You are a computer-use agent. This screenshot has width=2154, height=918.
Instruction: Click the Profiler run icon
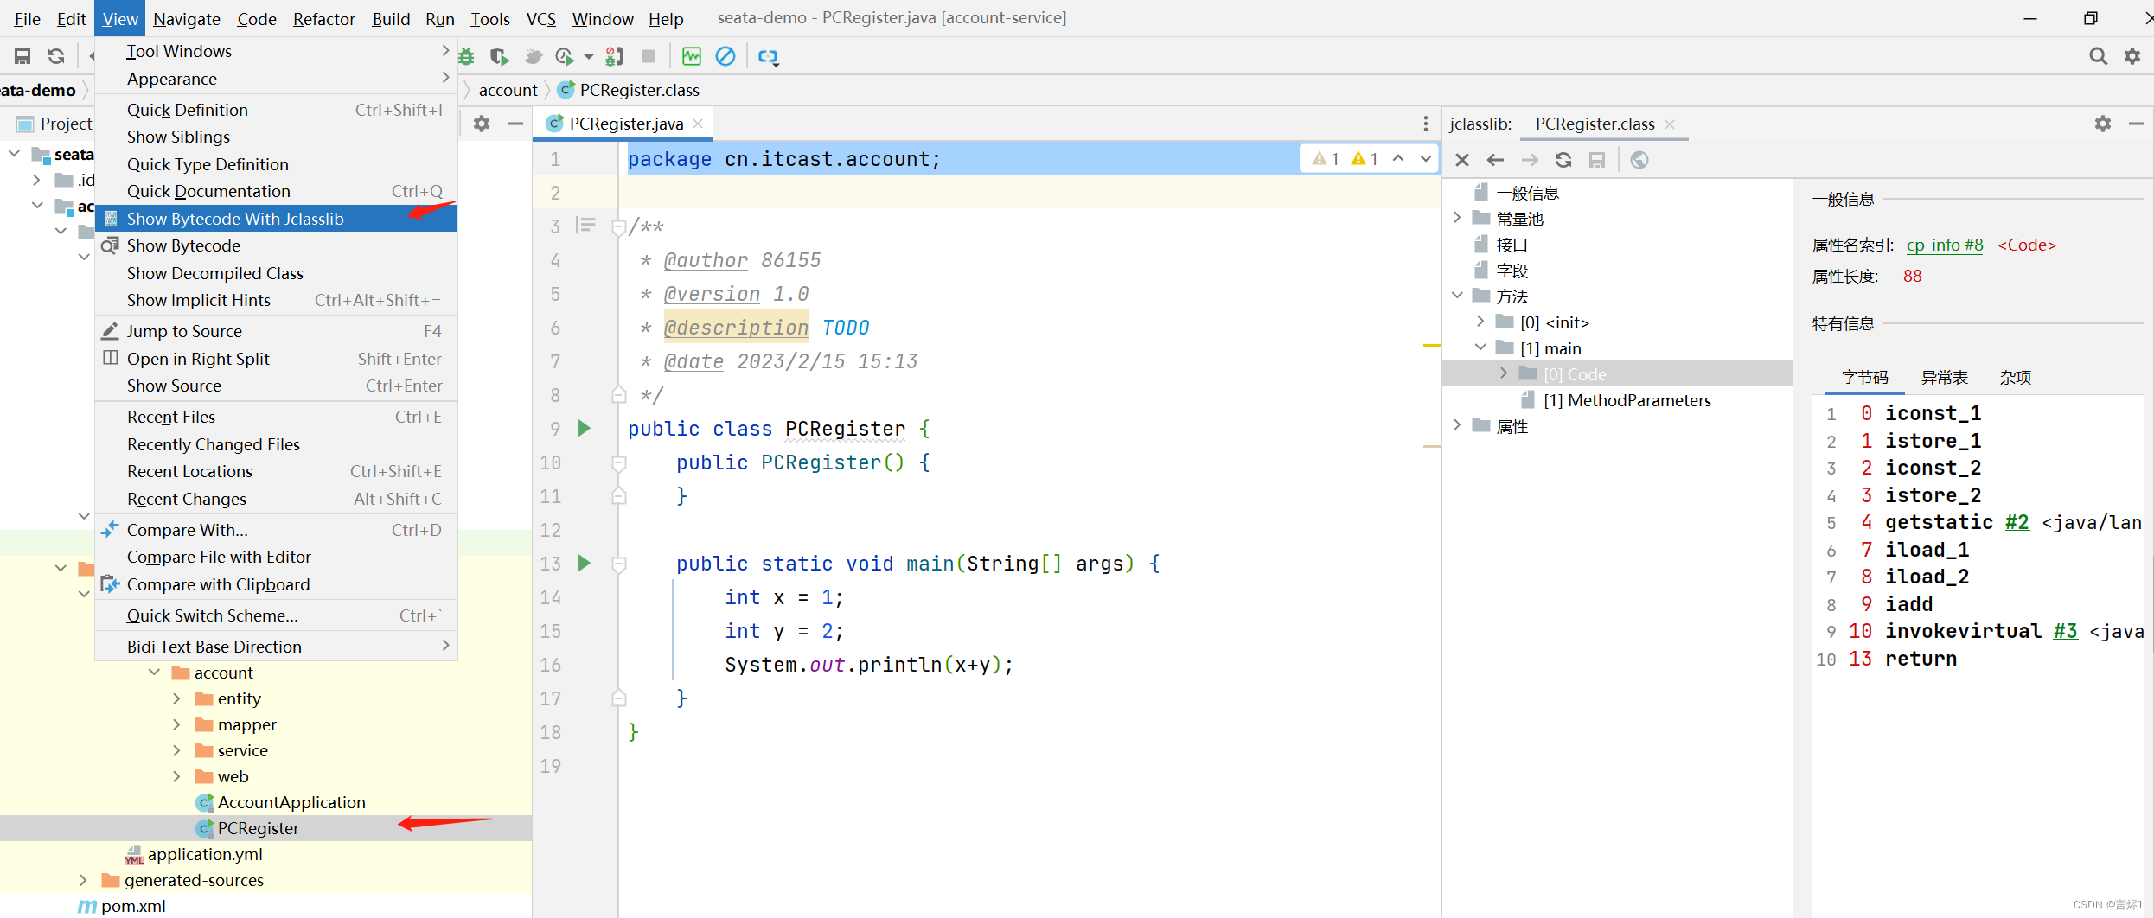(x=564, y=56)
